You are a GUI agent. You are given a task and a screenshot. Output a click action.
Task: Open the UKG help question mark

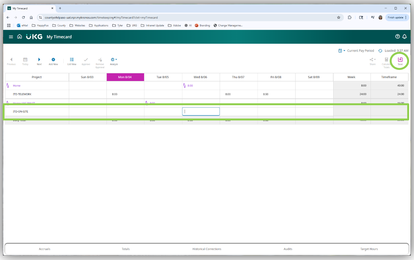tap(397, 37)
